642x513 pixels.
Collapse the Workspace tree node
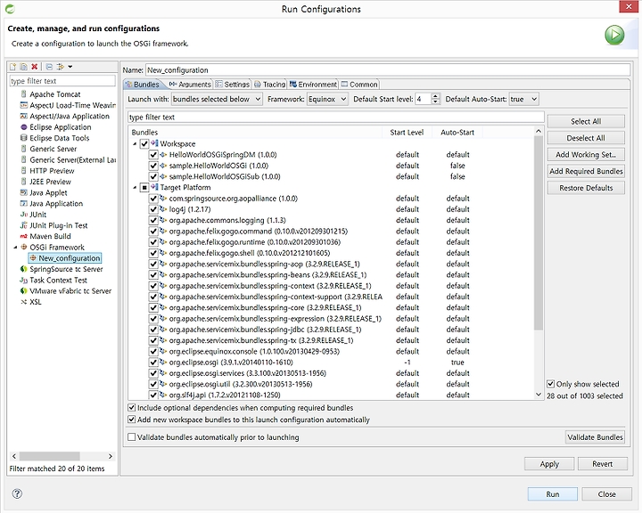[135, 143]
